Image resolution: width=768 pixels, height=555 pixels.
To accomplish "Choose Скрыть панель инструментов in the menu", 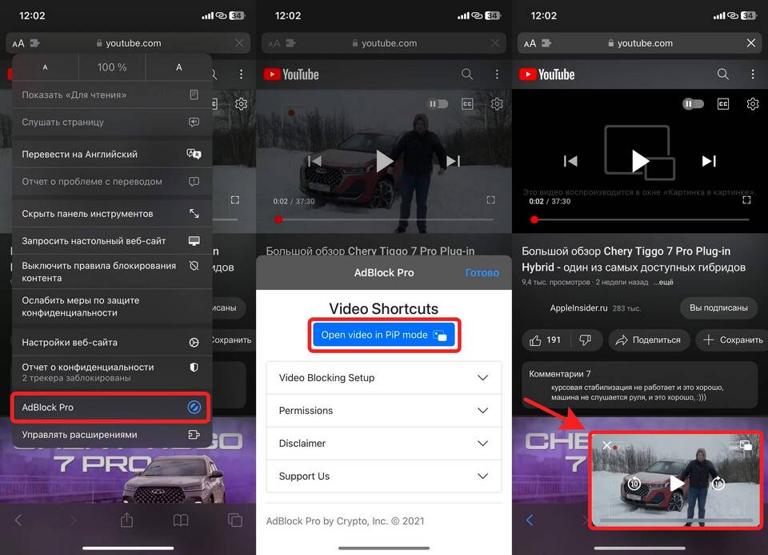I will click(111, 213).
